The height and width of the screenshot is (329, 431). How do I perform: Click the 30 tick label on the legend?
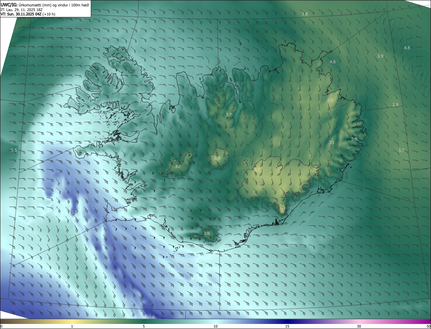[359, 326]
